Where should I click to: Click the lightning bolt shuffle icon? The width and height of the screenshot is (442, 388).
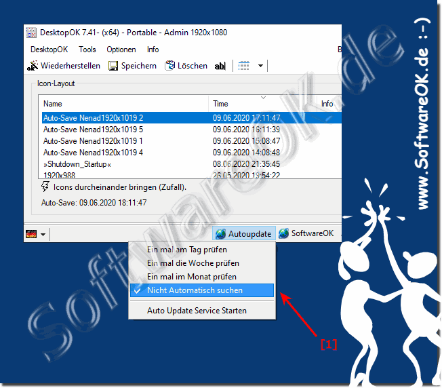(x=45, y=187)
